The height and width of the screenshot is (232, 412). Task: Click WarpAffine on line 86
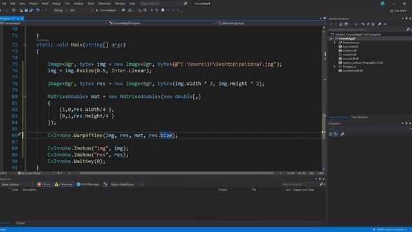pos(88,135)
